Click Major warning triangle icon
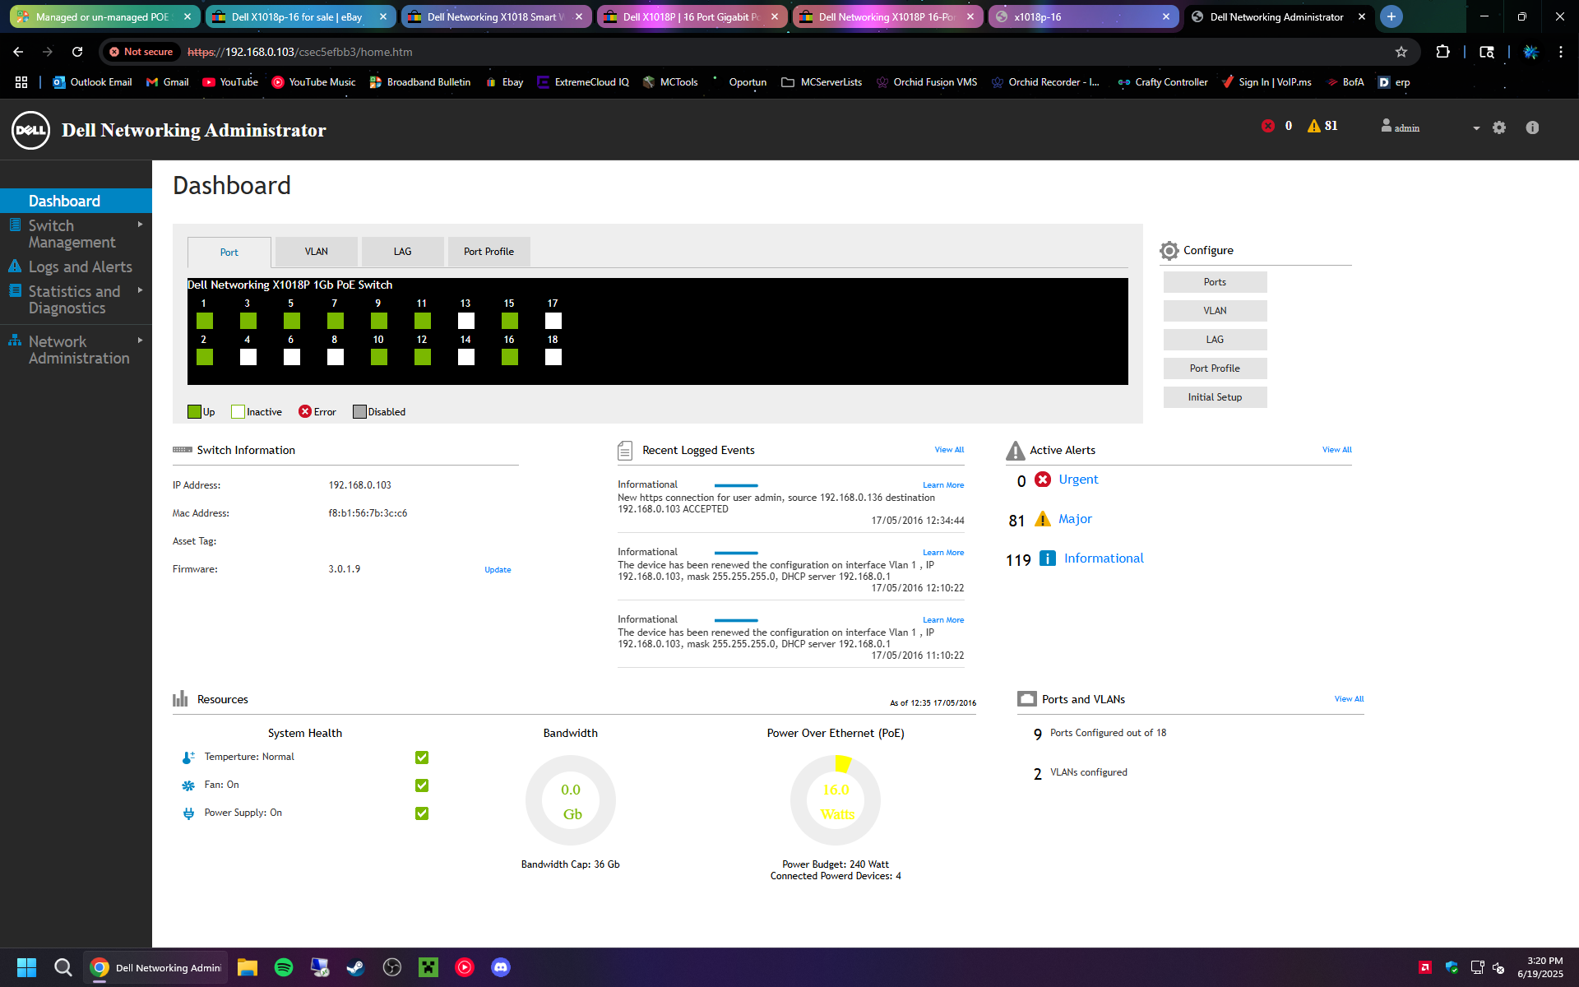Image resolution: width=1579 pixels, height=987 pixels. click(1043, 519)
